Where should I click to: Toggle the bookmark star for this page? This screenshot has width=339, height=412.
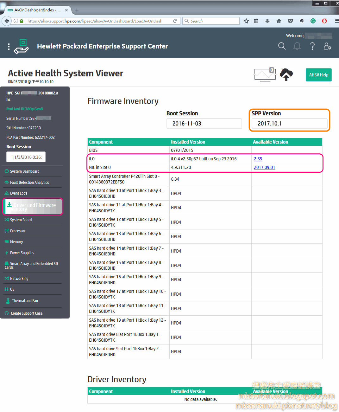(246, 21)
